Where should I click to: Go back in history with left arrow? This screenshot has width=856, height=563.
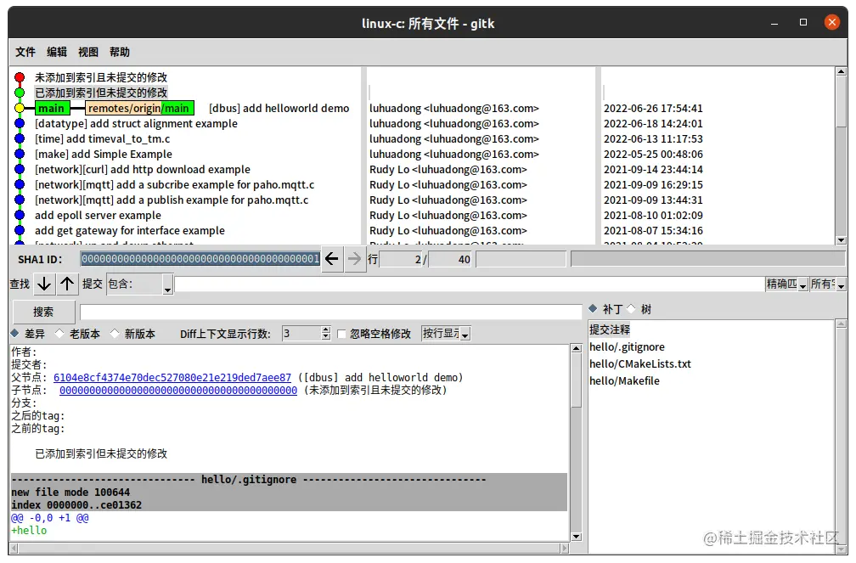click(331, 258)
